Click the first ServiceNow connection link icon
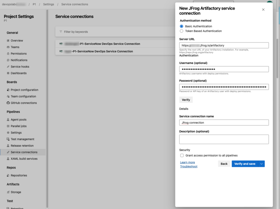This screenshot has width=280, height=209. coord(61,43)
